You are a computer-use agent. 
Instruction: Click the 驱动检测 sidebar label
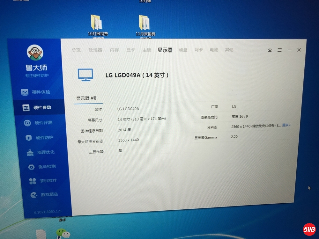47,167
